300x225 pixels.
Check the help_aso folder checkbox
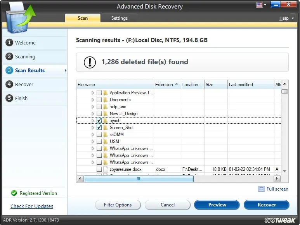[x=99, y=107]
